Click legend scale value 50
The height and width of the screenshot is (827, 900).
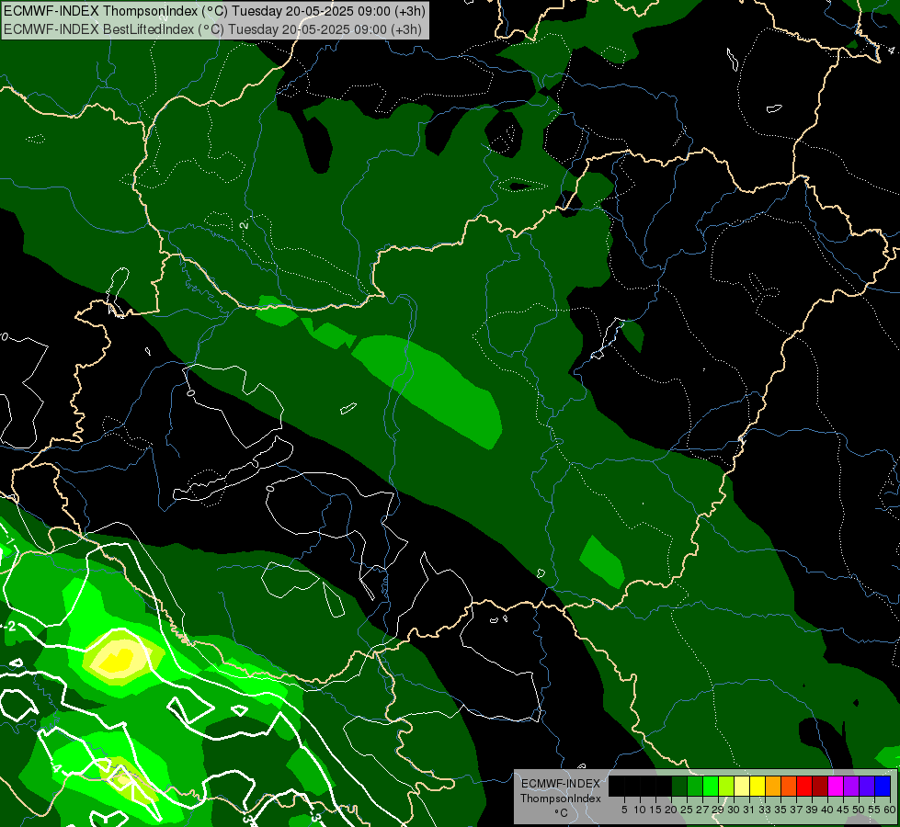point(859,810)
